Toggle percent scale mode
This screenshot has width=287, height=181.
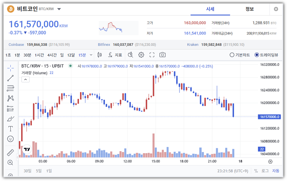tap(256, 171)
